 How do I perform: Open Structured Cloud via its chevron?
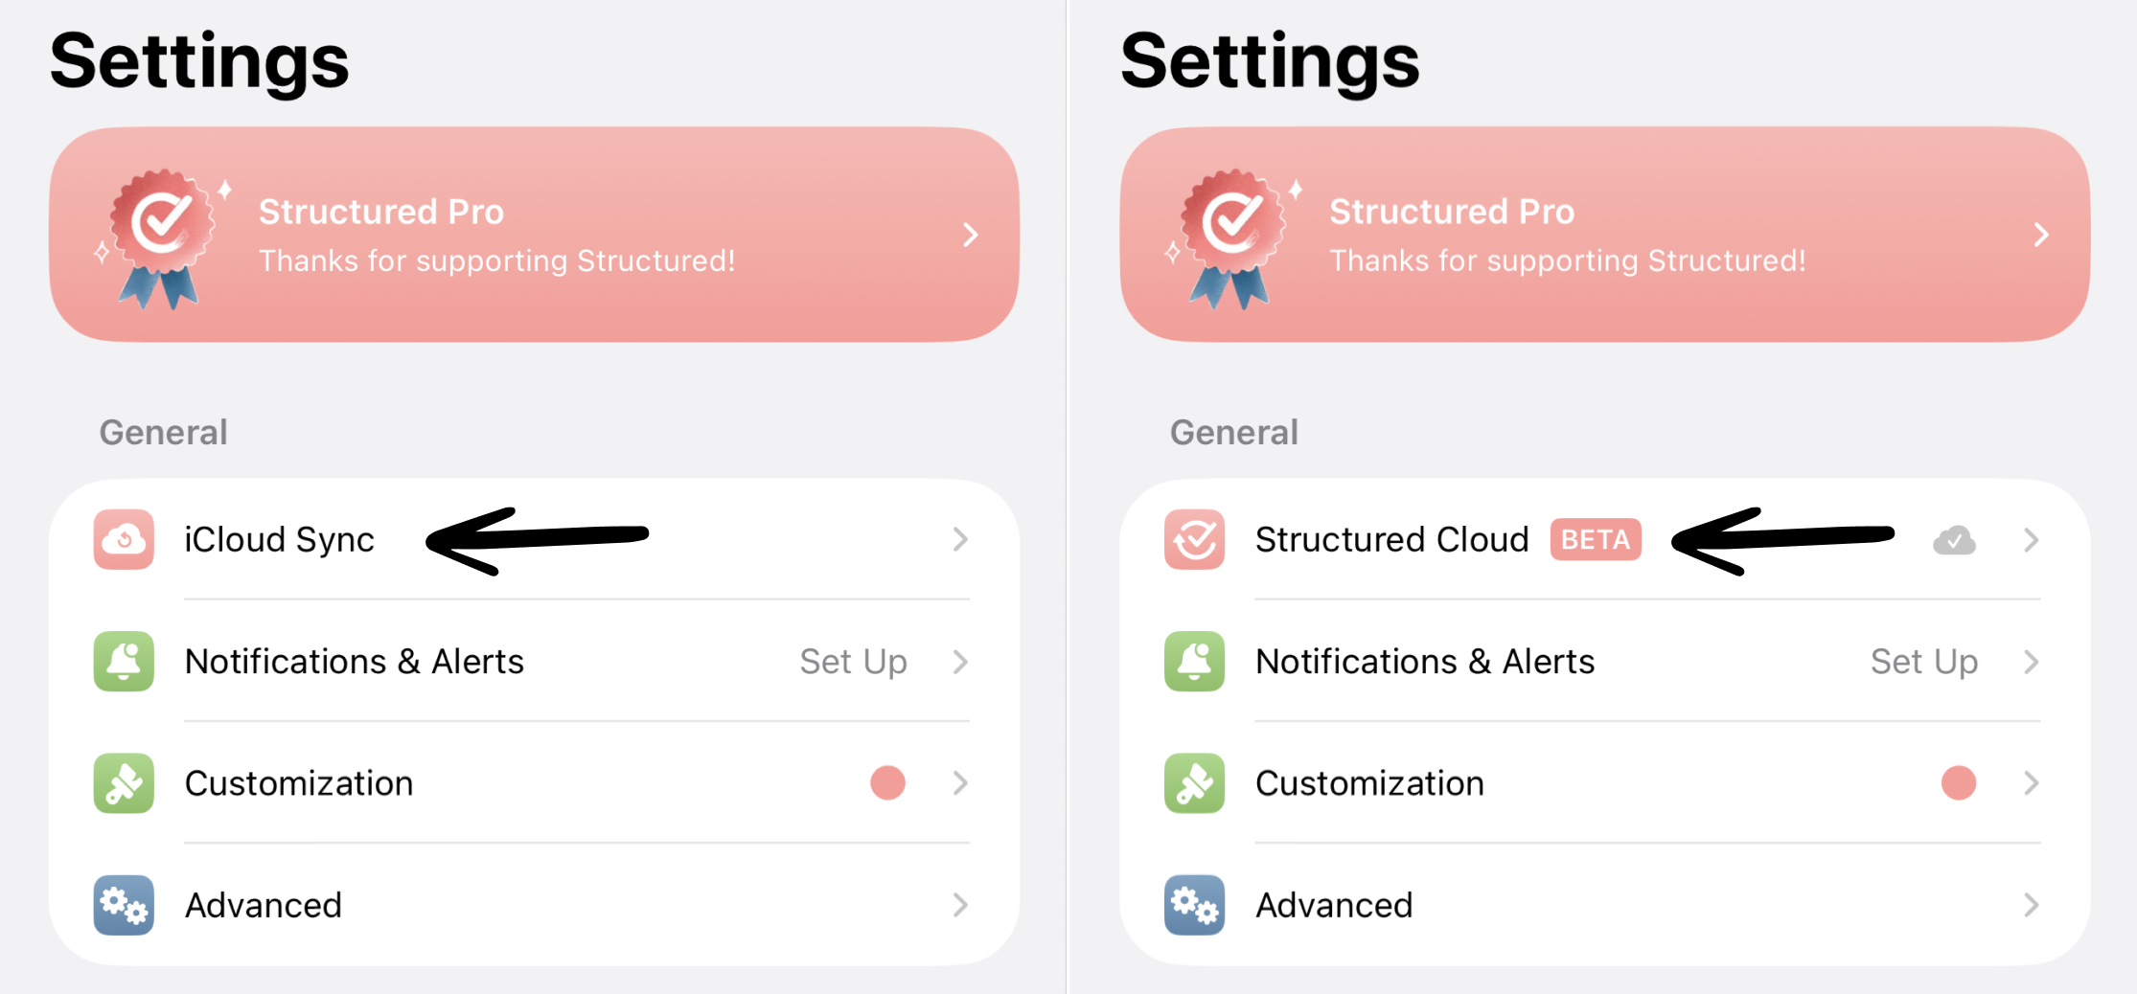point(2031,540)
